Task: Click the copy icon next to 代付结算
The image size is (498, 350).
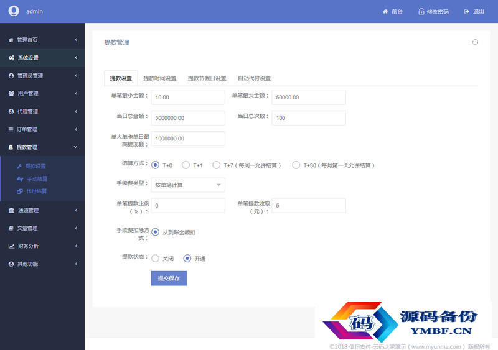Action: tap(20, 191)
